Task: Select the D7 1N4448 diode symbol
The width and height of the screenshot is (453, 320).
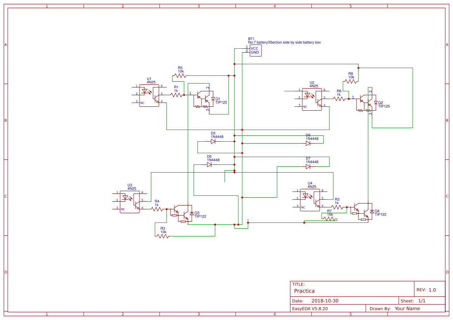Action: (308, 166)
